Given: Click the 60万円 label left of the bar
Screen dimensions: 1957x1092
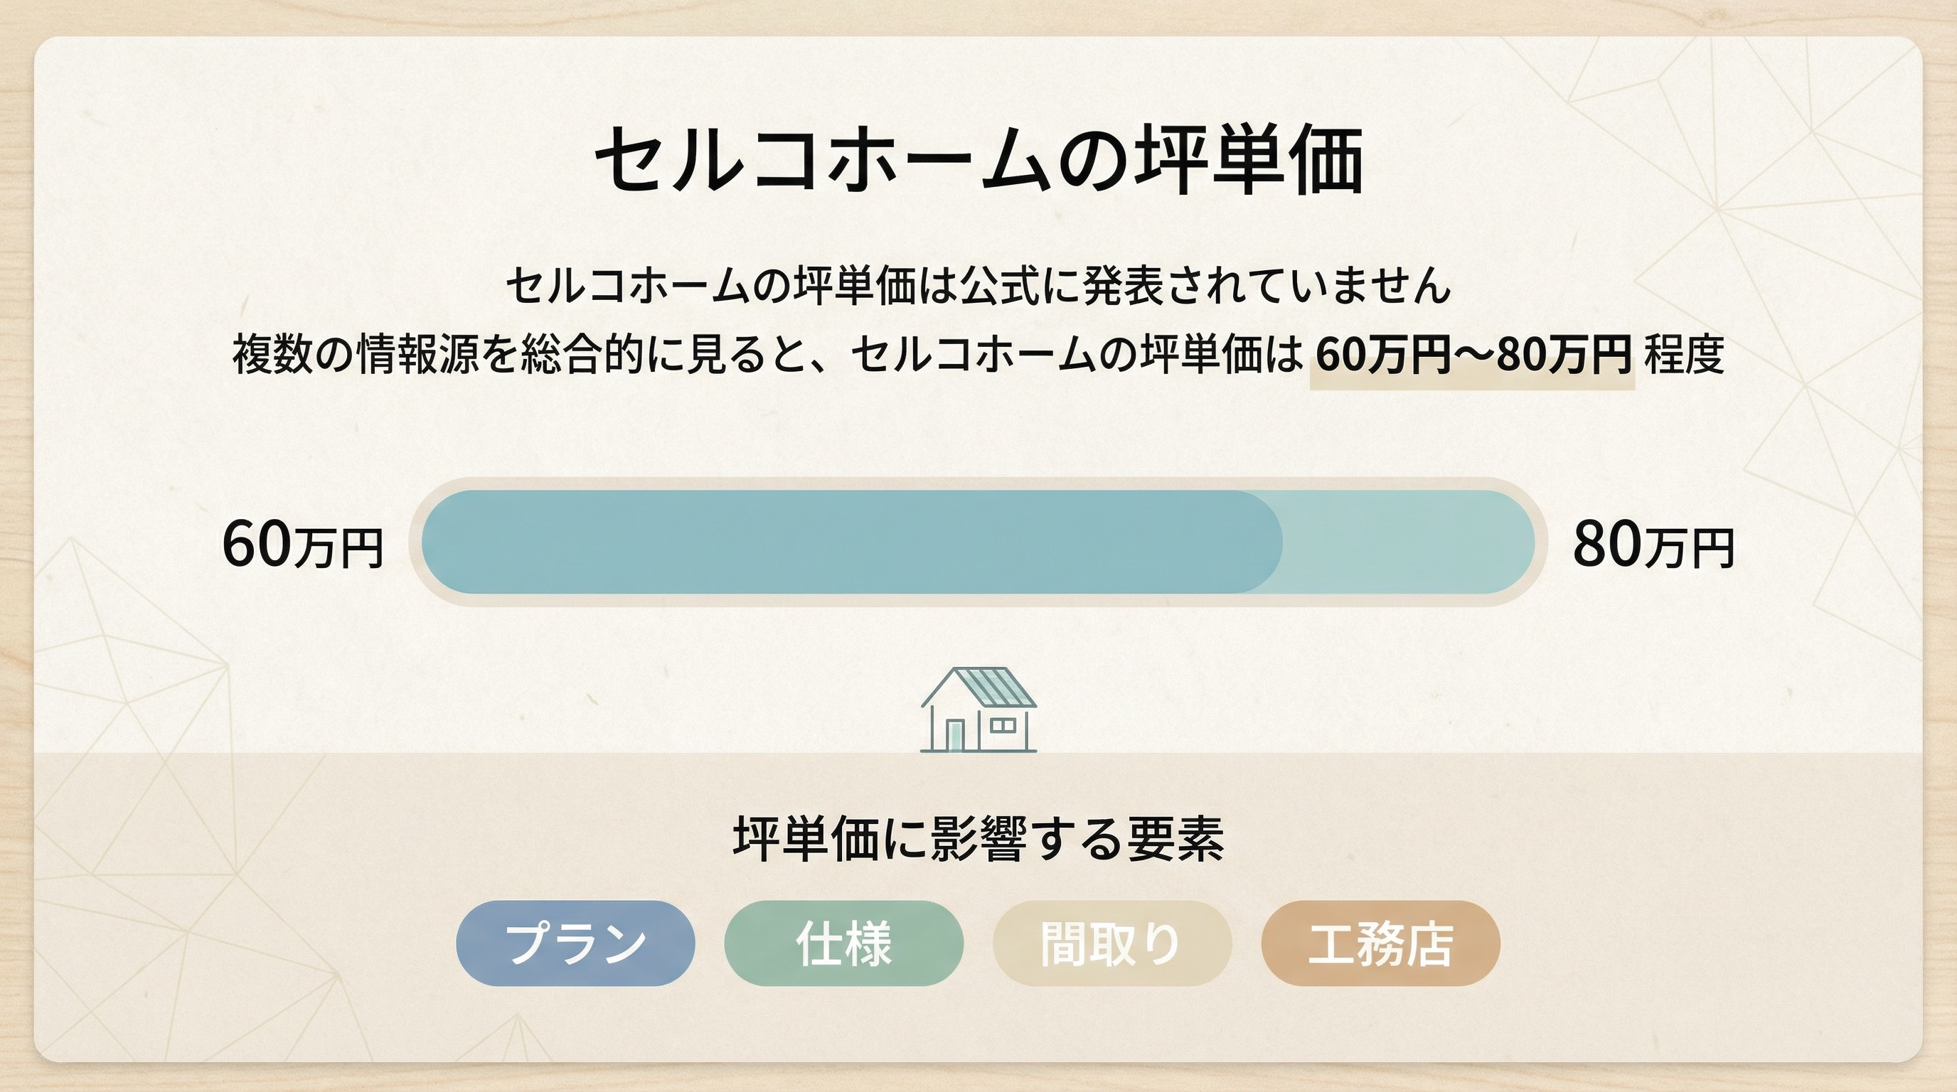Looking at the screenshot, I should (x=302, y=545).
